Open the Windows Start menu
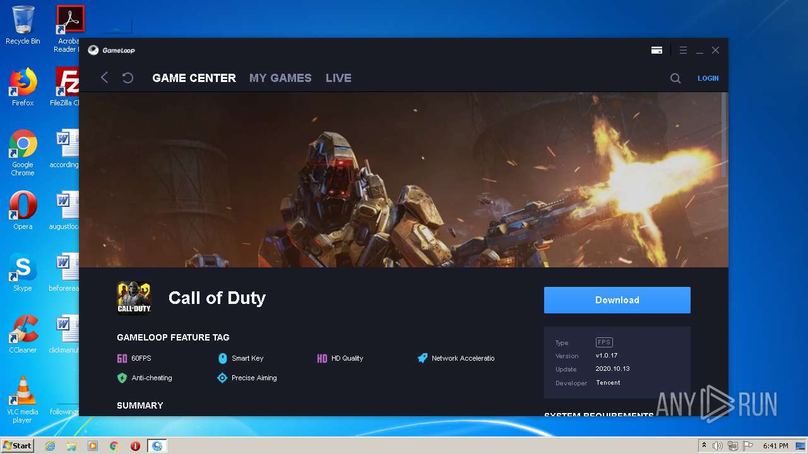 (x=17, y=445)
